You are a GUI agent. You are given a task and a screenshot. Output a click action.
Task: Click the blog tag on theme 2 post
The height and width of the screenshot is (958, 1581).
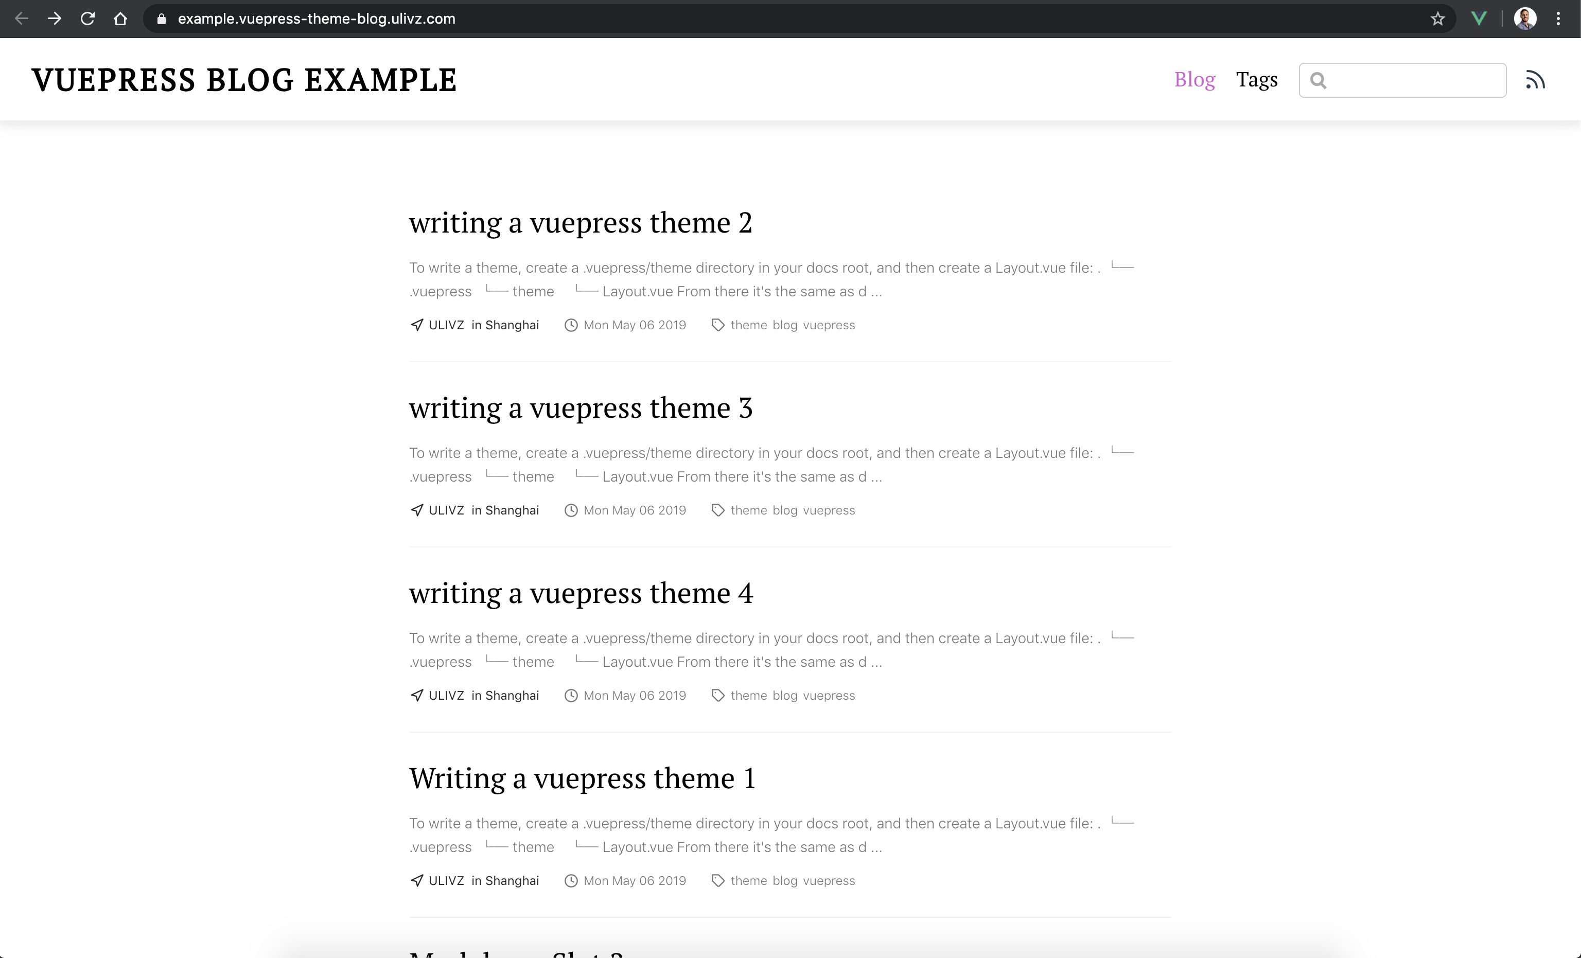click(784, 325)
